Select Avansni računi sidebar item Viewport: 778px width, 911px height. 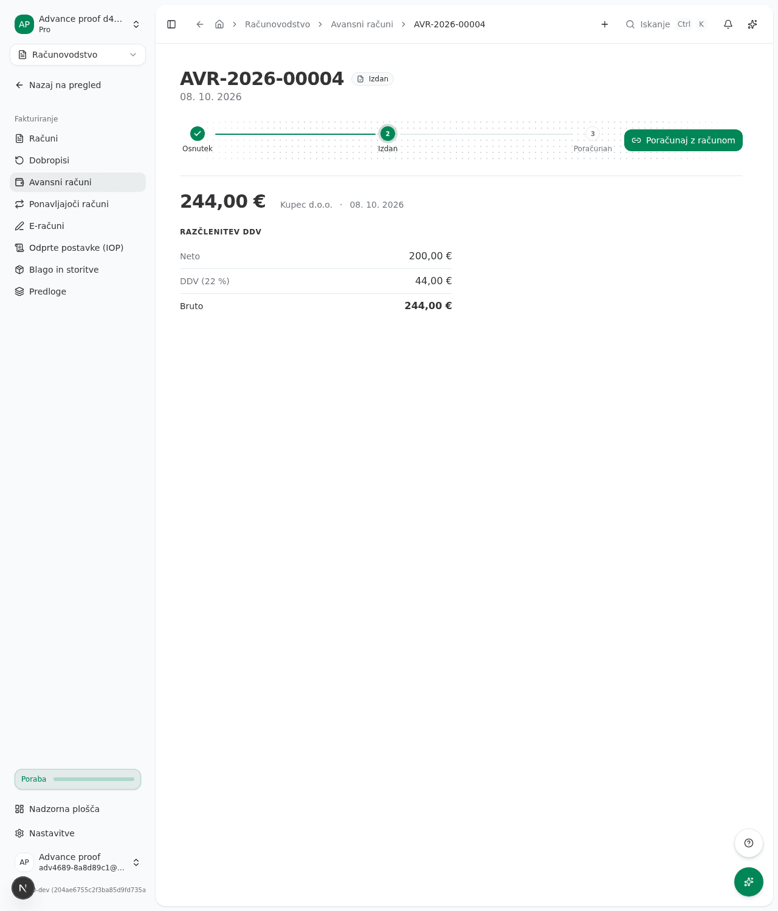(78, 182)
